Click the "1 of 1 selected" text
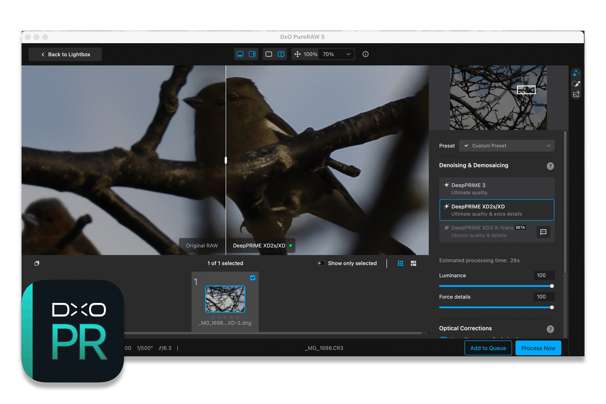The height and width of the screenshot is (404, 606). (x=225, y=263)
